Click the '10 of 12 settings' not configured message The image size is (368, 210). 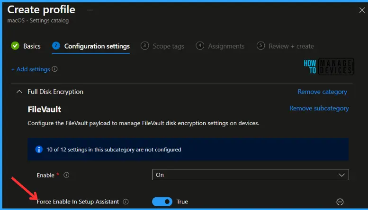click(114, 150)
